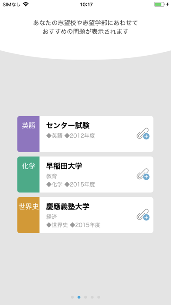
Task: Tap the 経済 faculty label
Action: [52, 217]
